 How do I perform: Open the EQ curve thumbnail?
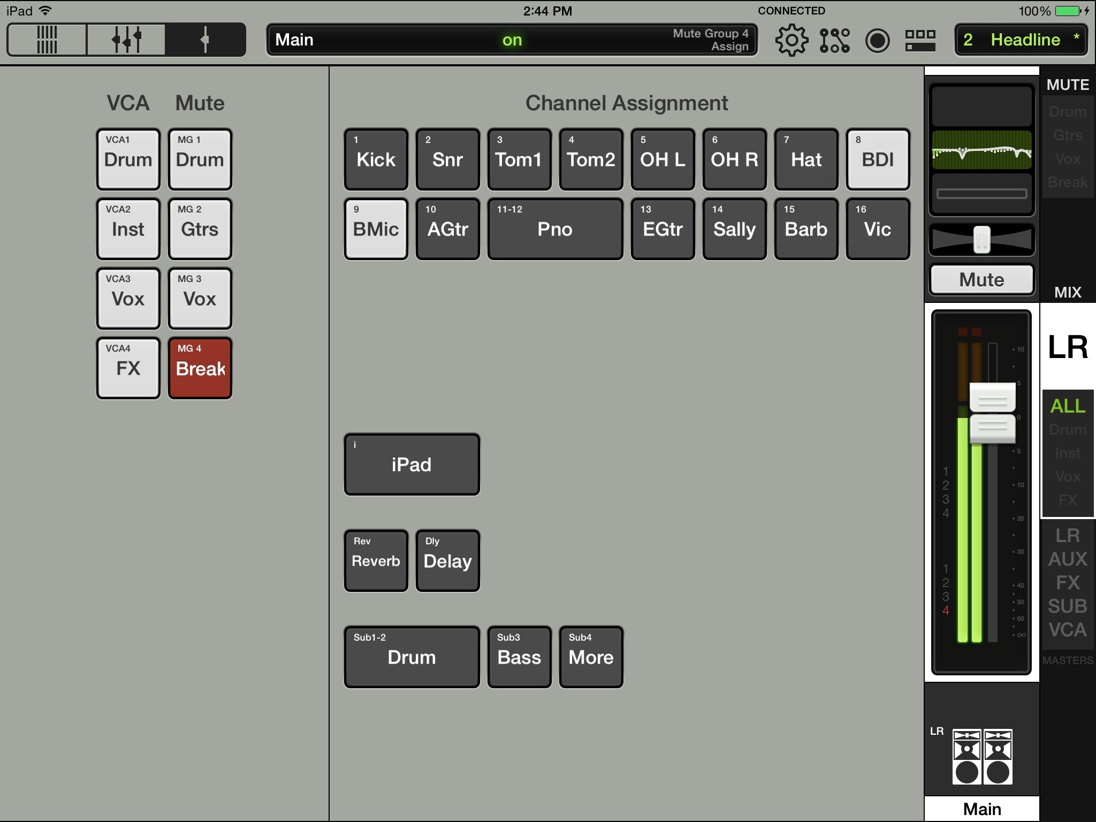click(981, 150)
